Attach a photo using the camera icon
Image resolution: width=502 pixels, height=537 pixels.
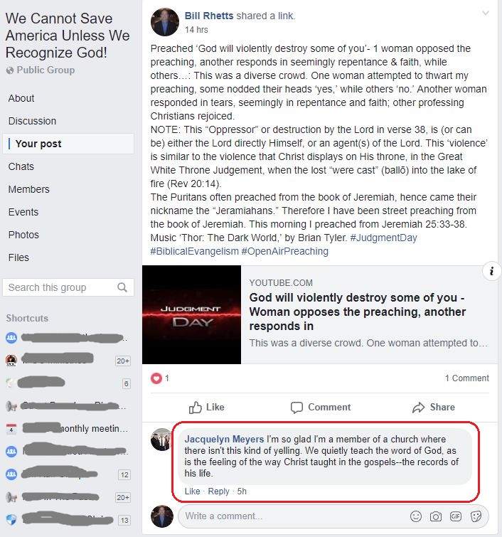[436, 516]
